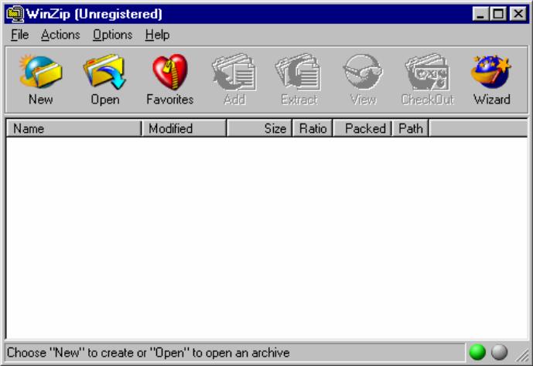Click the WinZip title bar application icon
The width and height of the screenshot is (533, 366).
(15, 14)
